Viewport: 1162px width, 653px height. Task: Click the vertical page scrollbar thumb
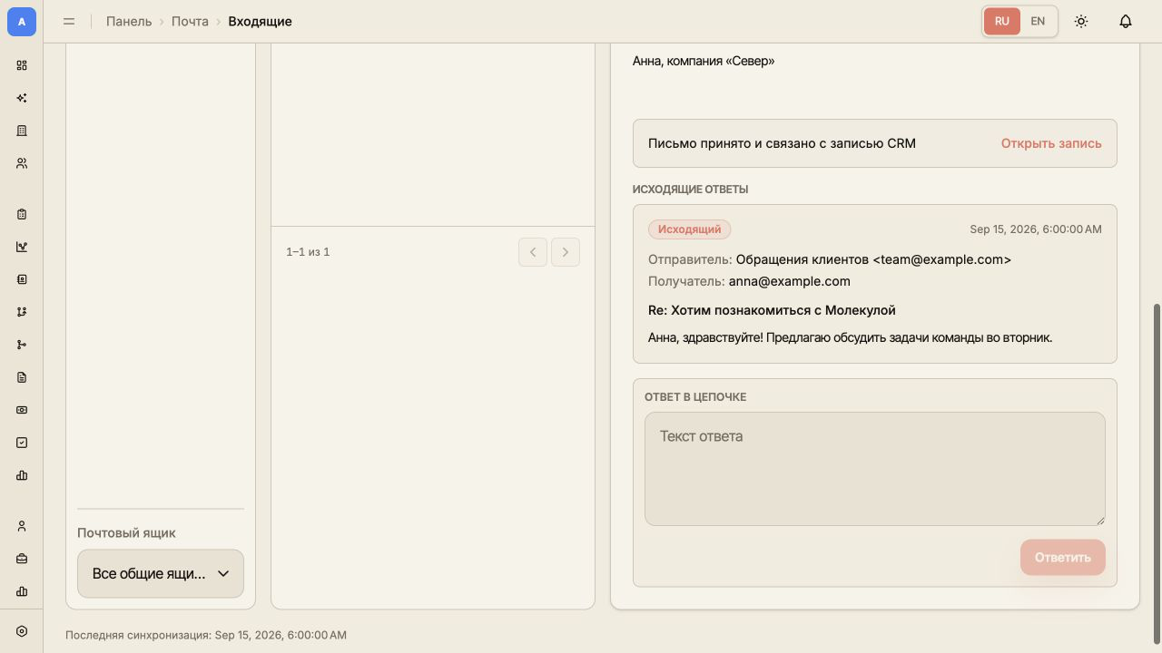(1157, 473)
